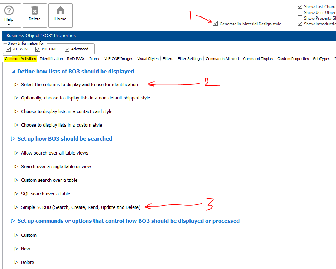336x269 pixels.
Task: Expand the Simple SCRUD item triangle
Action: point(16,207)
